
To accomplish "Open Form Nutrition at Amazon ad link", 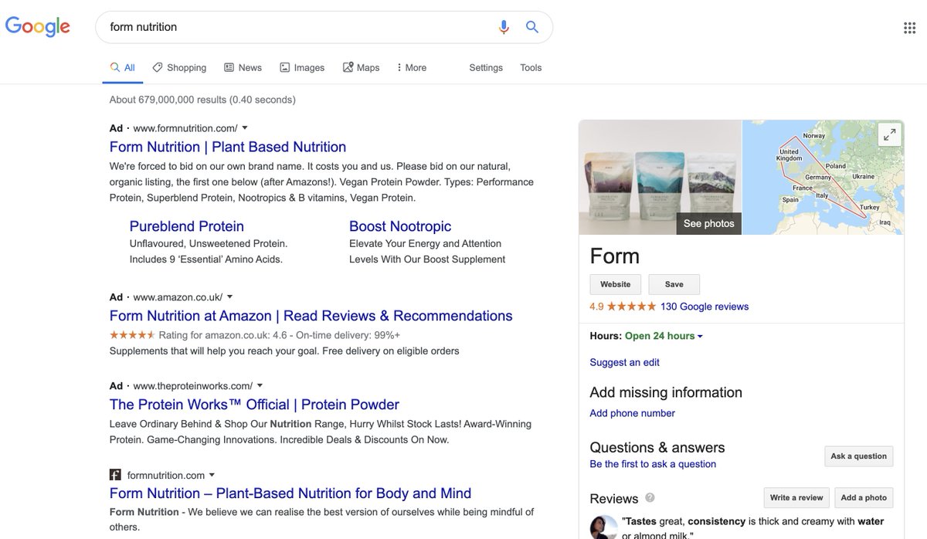I will tap(311, 316).
